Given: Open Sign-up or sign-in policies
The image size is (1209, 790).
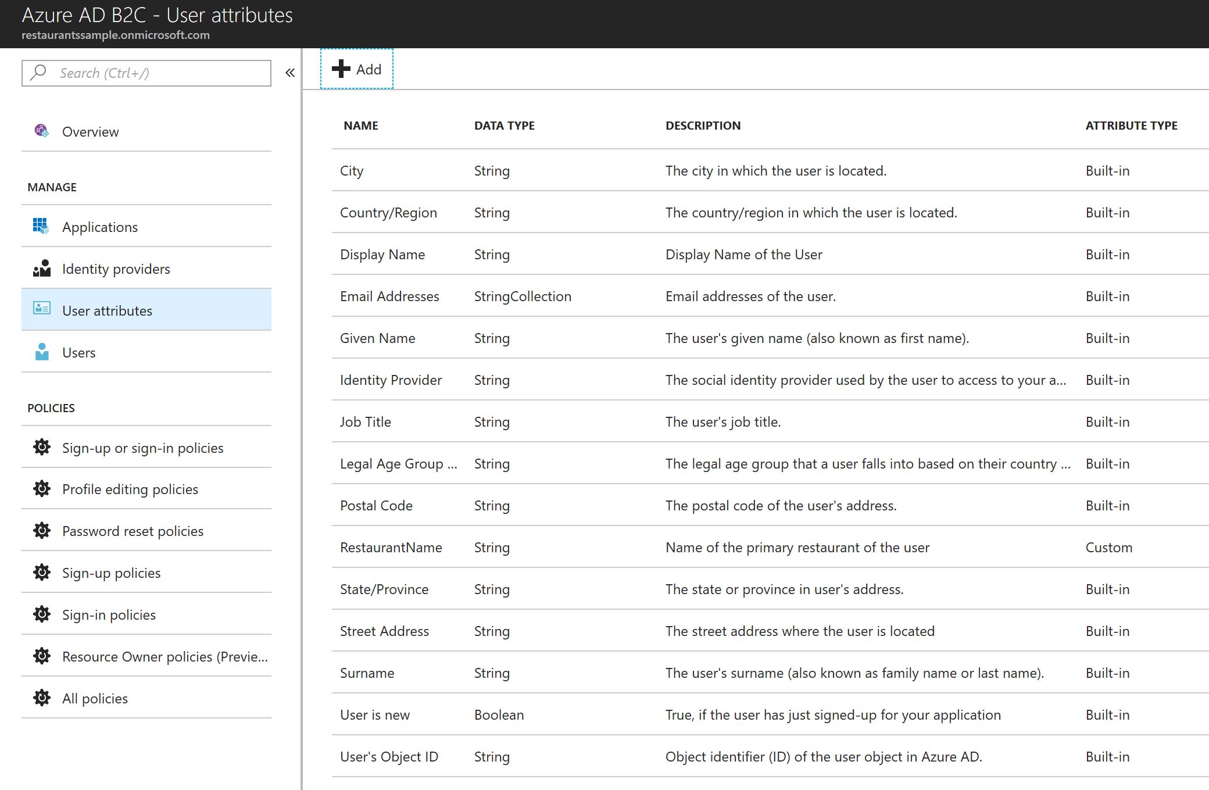Looking at the screenshot, I should [x=146, y=448].
